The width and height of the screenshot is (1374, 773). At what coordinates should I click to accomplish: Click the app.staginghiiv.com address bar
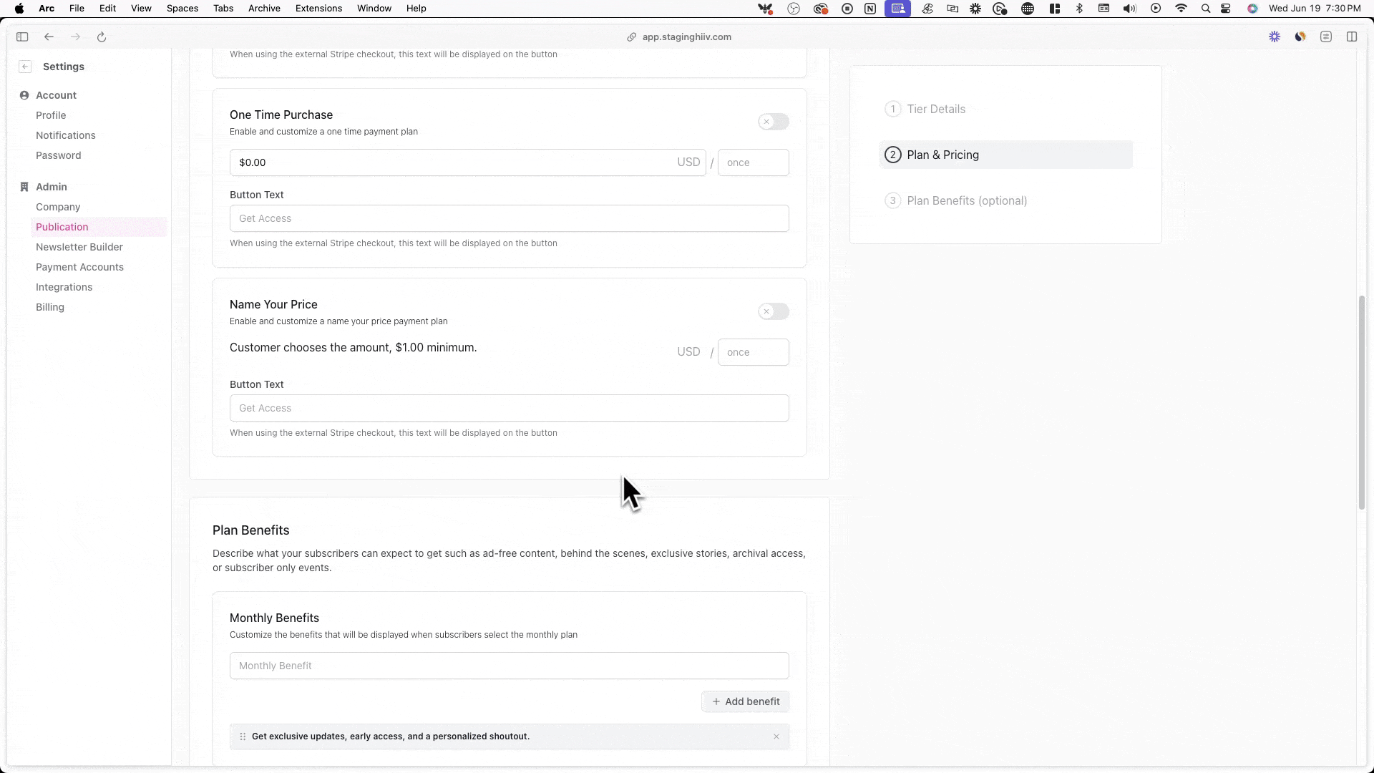pos(687,37)
